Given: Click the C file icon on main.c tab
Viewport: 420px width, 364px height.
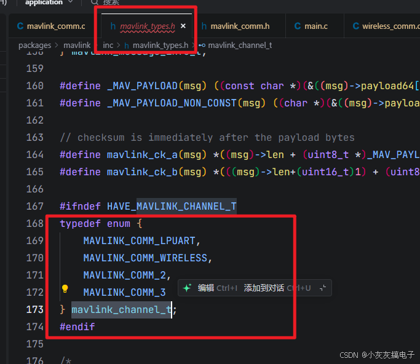Looking at the screenshot, I should pyautogui.click(x=298, y=26).
